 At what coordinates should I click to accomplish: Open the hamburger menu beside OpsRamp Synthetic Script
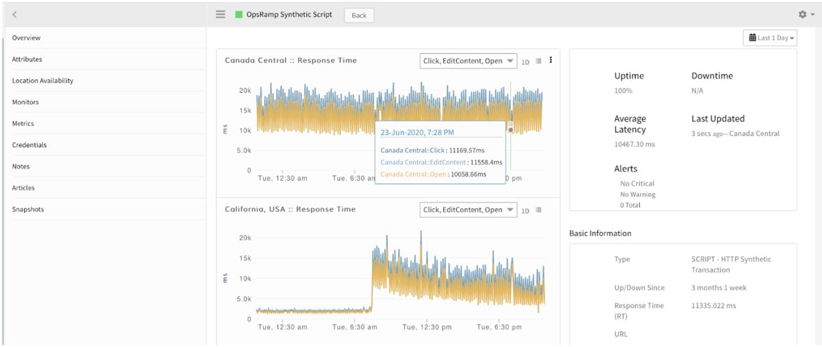pos(221,14)
